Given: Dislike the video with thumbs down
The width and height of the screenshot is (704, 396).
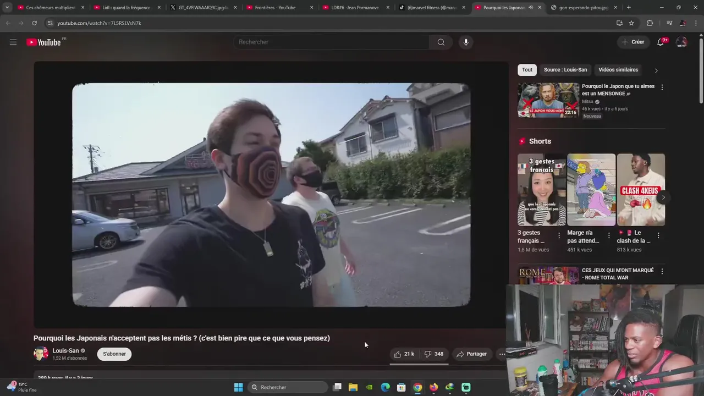Looking at the screenshot, I should click(434, 354).
